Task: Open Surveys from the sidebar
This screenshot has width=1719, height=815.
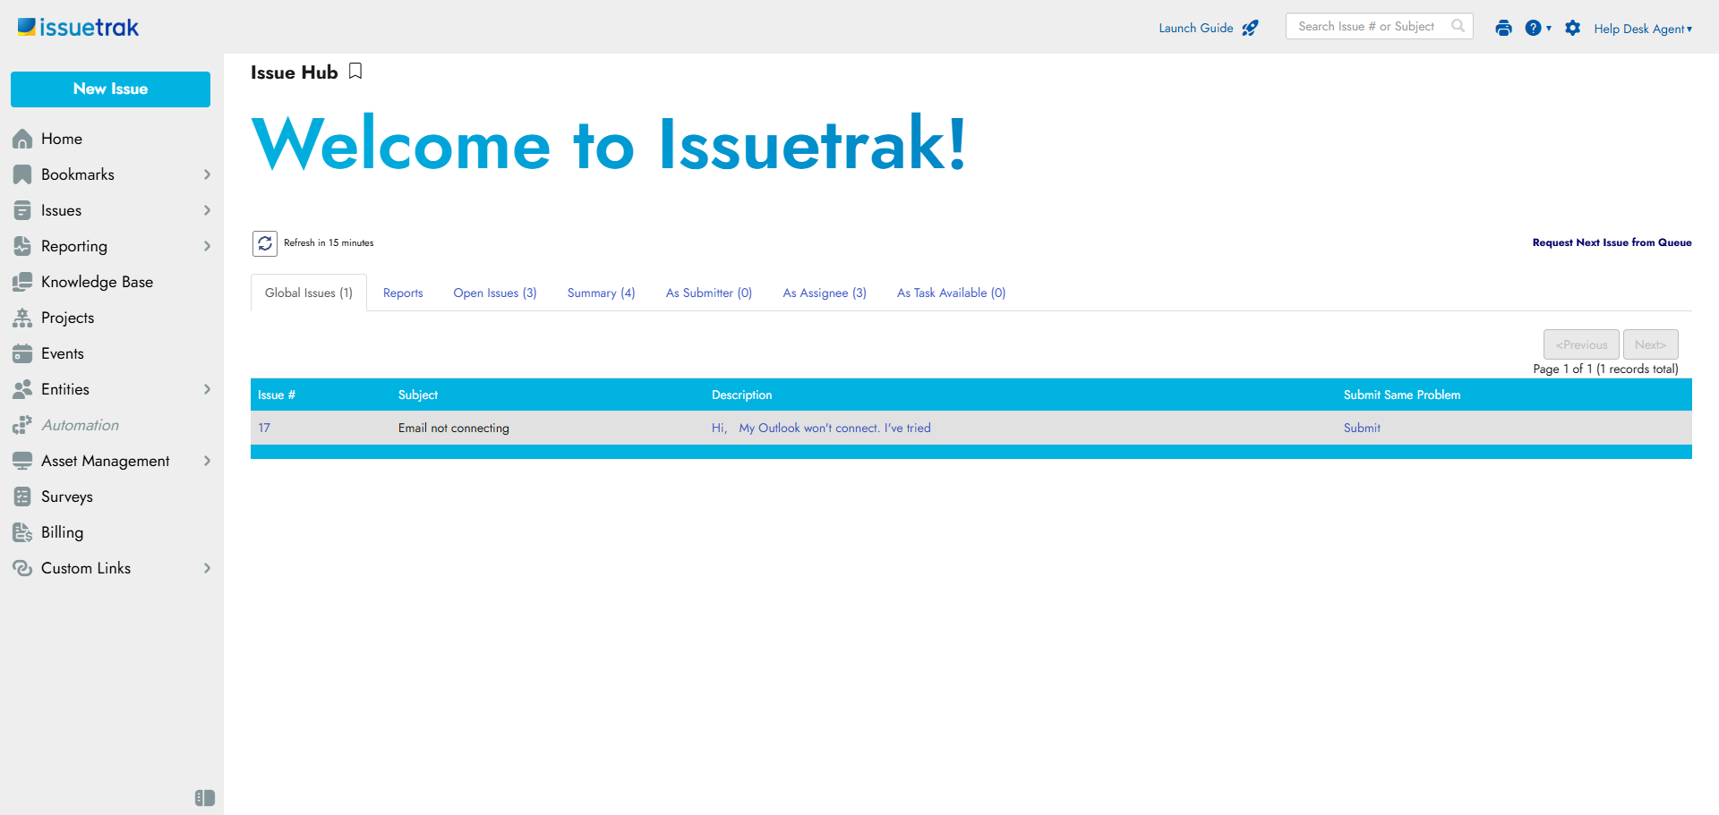Action: point(67,497)
